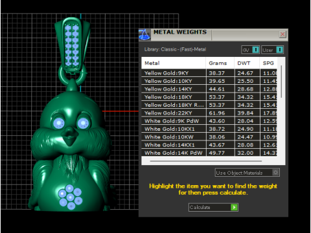Click the gem-set bail on pendant
Image resolution: width=311 pixels, height=233 pixels.
(72, 45)
